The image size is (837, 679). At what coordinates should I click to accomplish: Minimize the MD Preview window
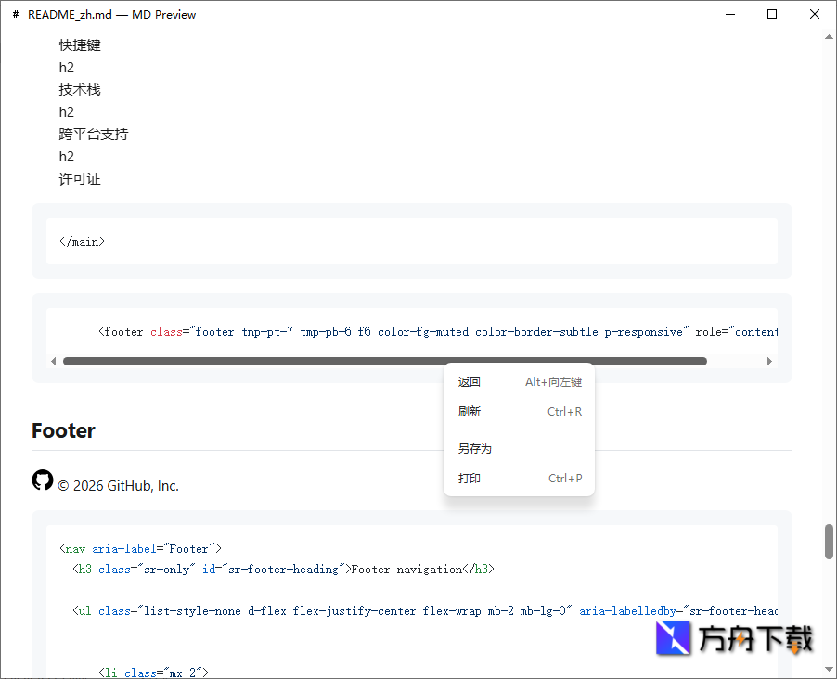[x=729, y=14]
